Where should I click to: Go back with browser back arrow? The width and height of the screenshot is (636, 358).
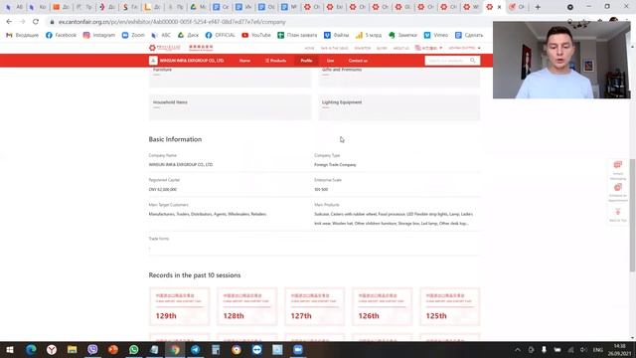(9, 22)
